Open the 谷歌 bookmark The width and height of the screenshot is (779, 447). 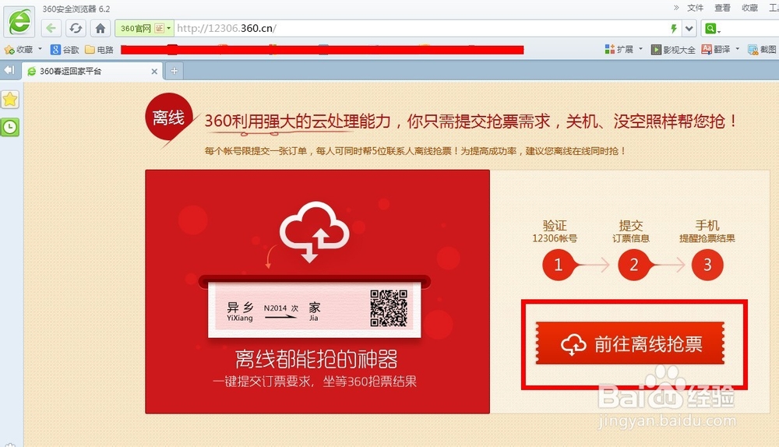click(65, 50)
